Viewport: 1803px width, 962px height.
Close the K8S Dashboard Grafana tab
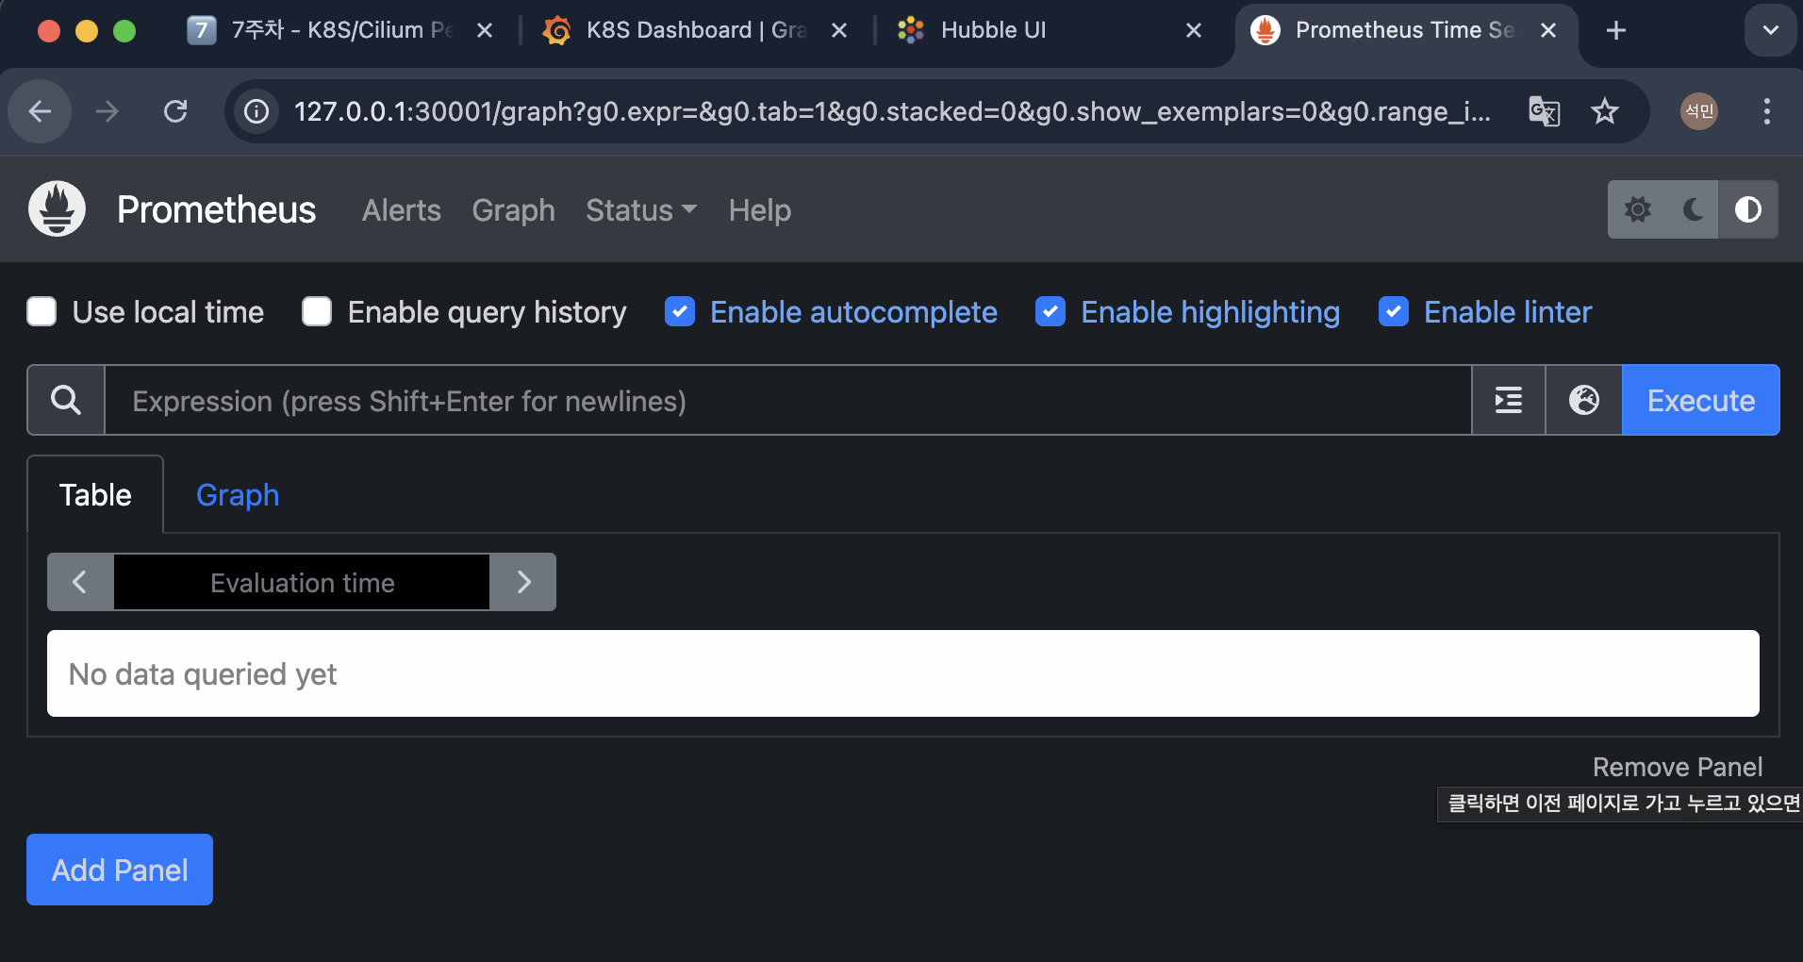point(839,30)
